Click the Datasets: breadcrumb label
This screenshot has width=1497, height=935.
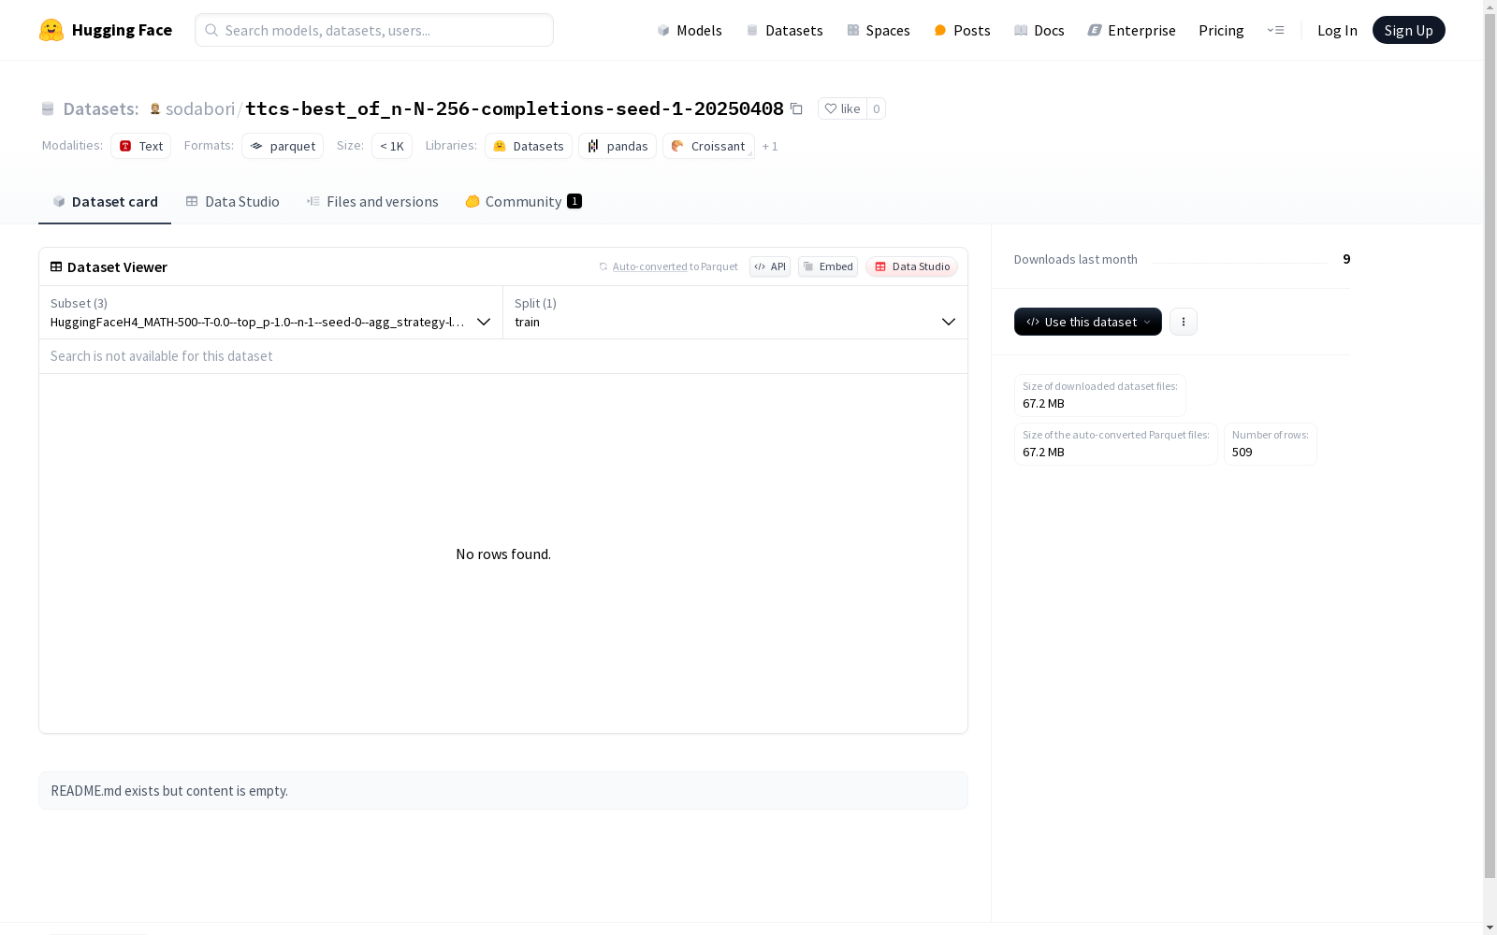coord(101,108)
